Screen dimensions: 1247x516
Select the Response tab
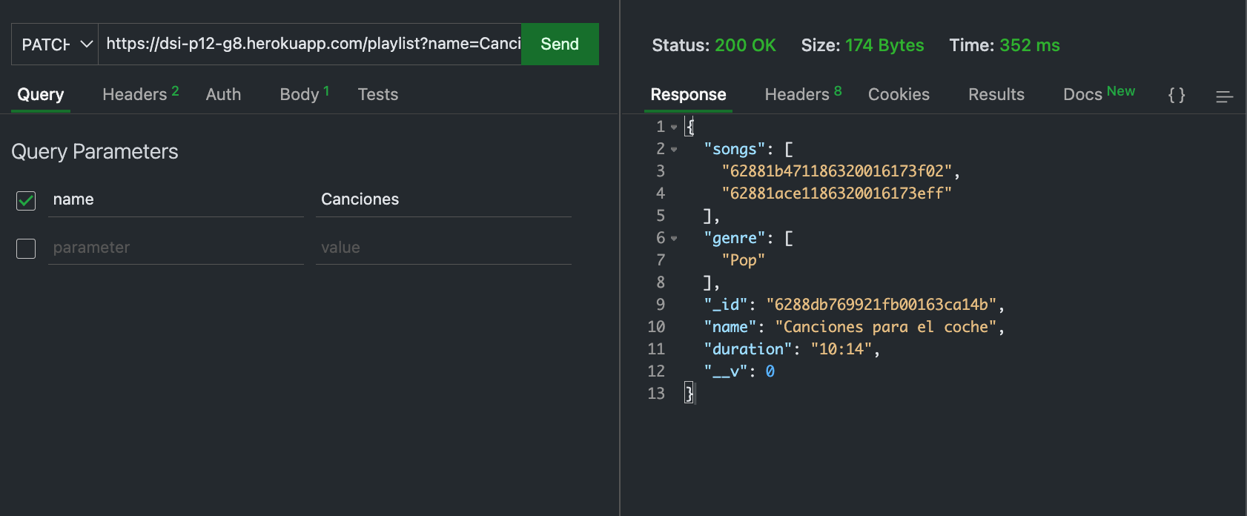click(x=688, y=95)
